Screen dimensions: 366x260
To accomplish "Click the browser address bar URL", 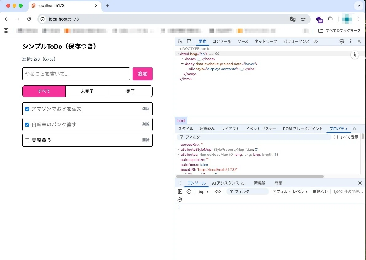I will (x=64, y=19).
